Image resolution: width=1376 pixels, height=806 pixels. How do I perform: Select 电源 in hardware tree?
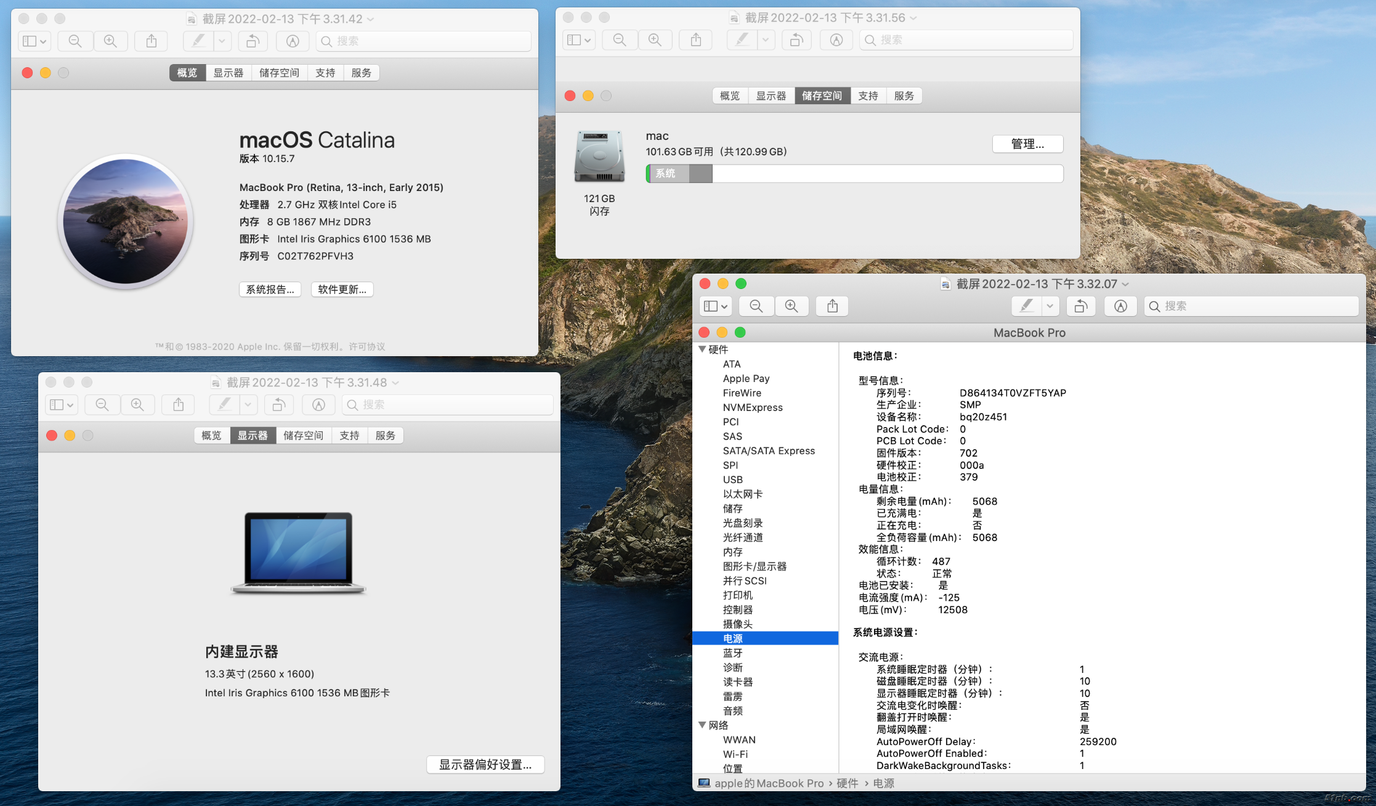(x=766, y=638)
